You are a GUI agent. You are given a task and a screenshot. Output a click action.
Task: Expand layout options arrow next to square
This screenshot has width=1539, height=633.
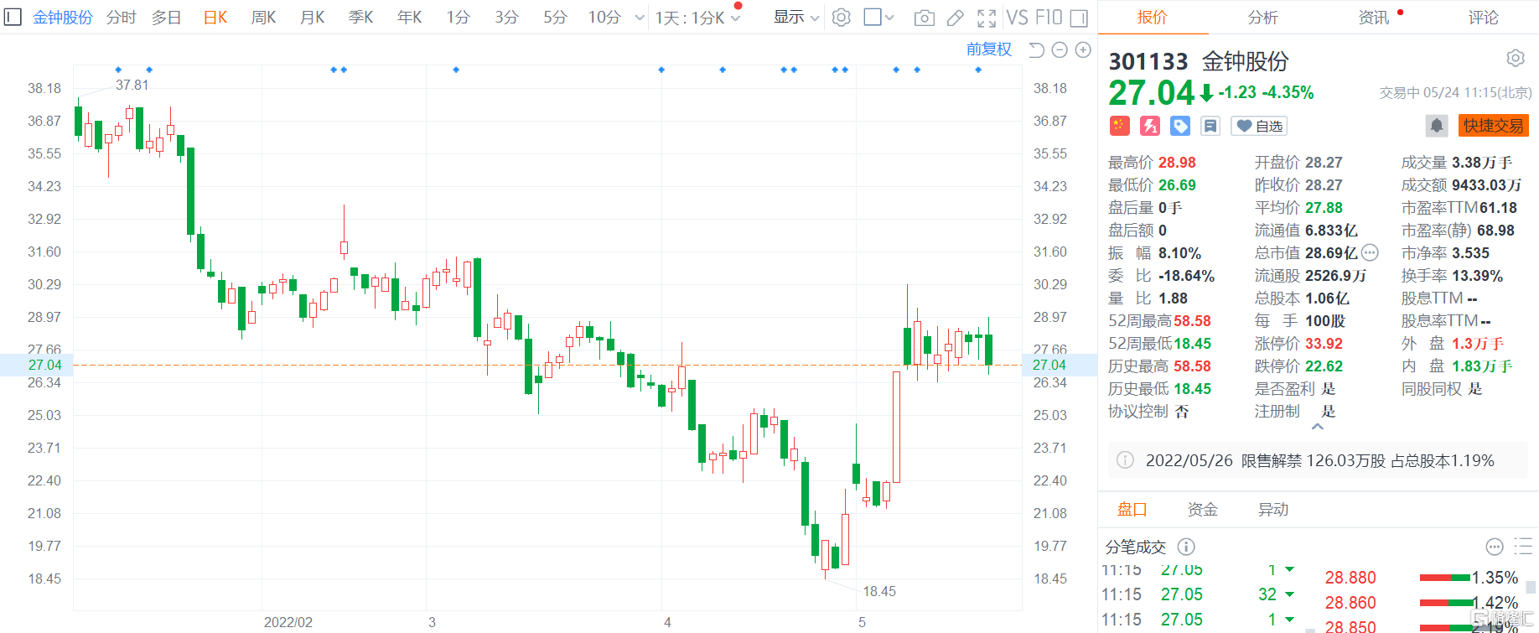(889, 18)
